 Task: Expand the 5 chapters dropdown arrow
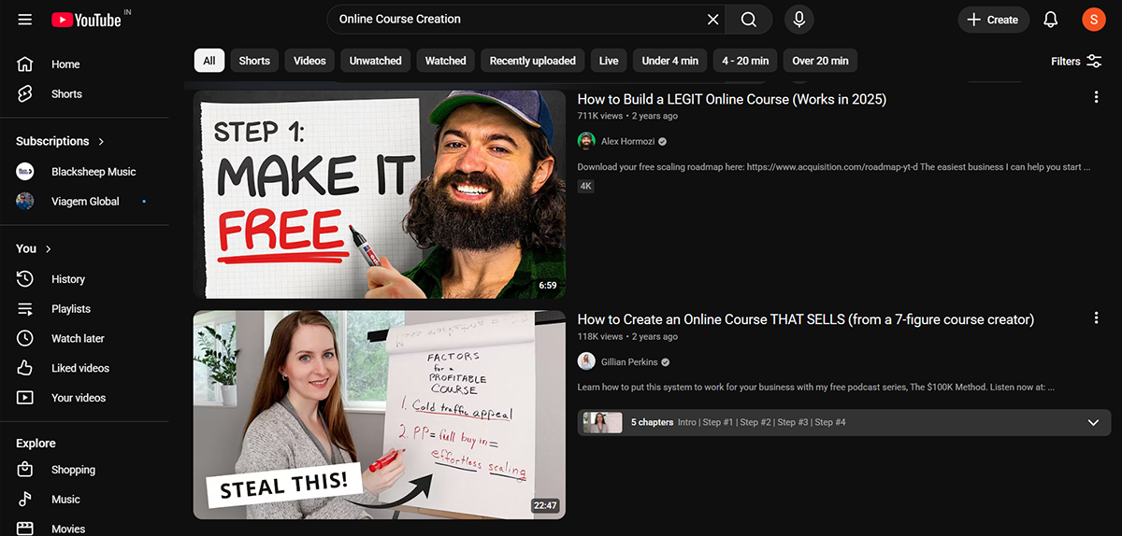1093,422
